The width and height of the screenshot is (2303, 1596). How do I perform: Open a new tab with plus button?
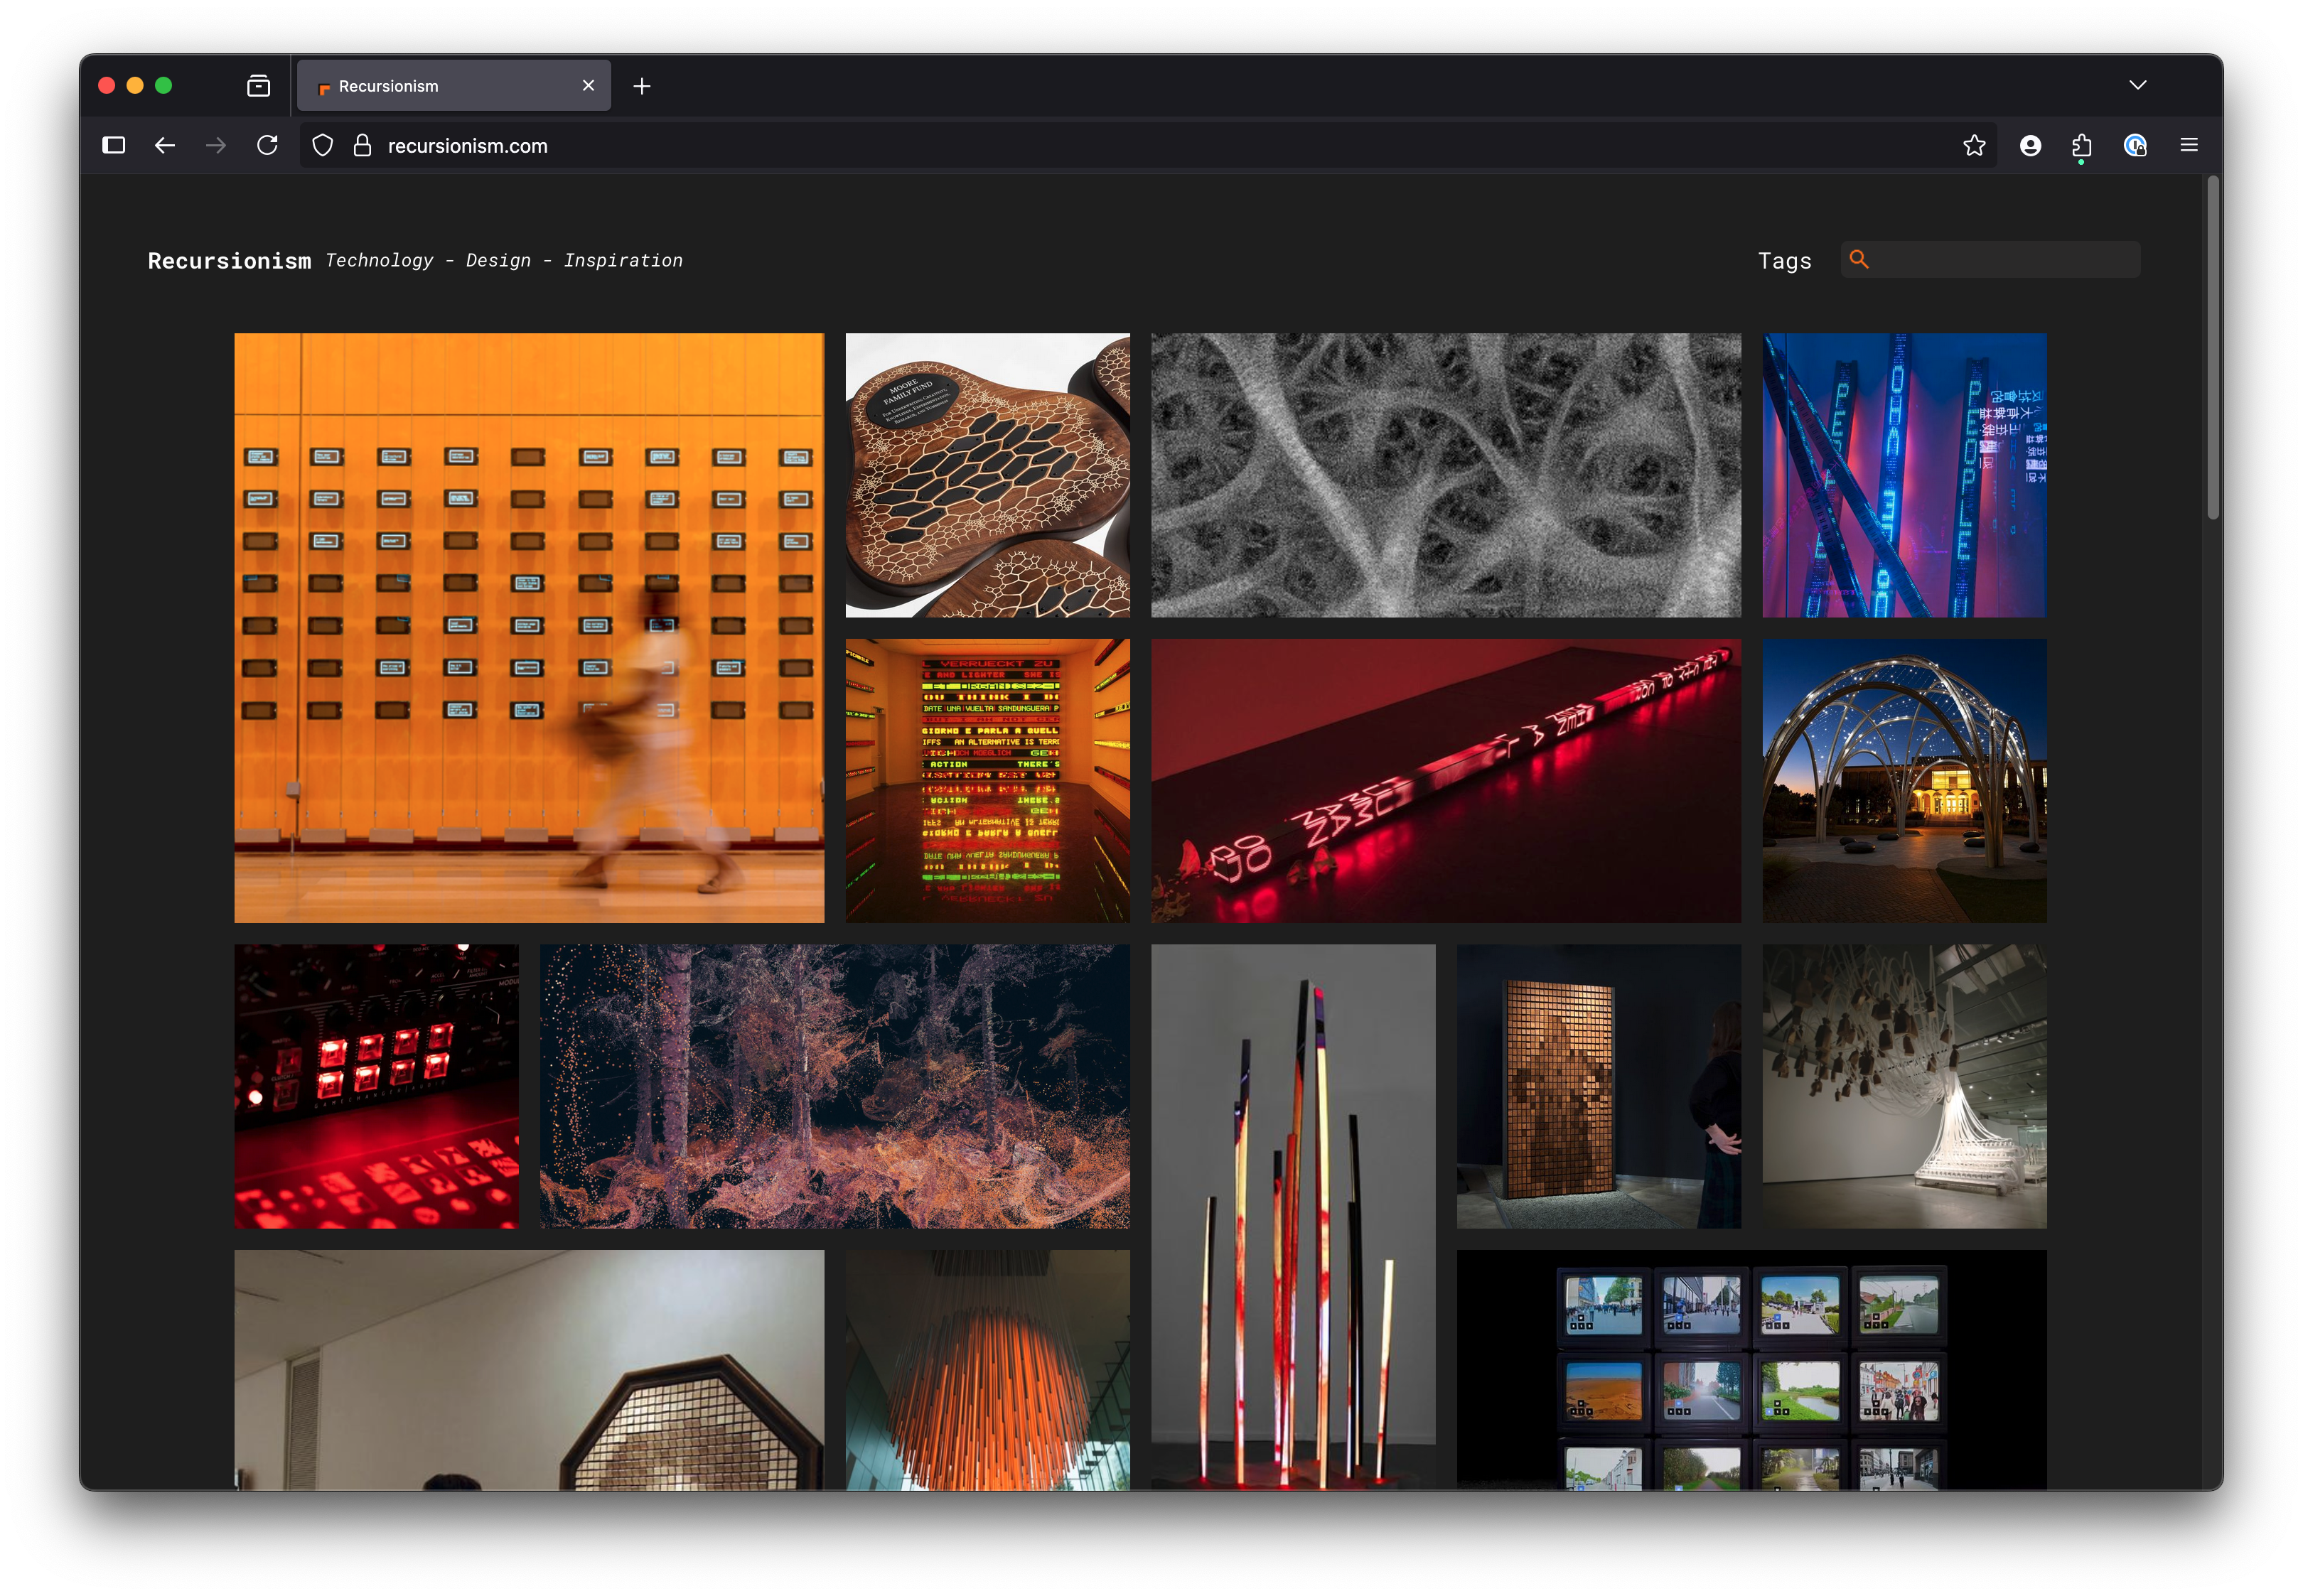coord(642,86)
